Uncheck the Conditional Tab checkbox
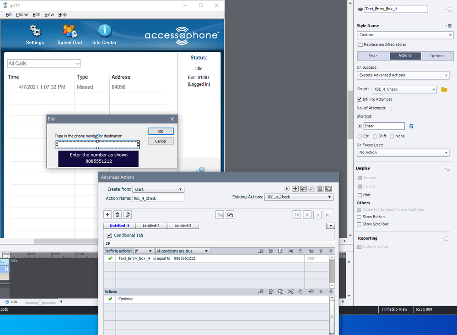This screenshot has width=457, height=335. (x=109, y=235)
